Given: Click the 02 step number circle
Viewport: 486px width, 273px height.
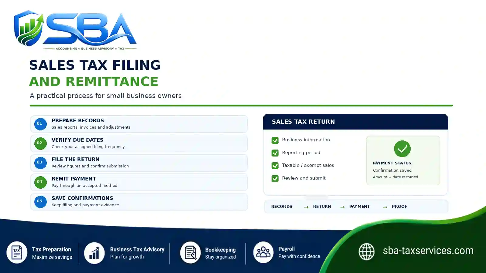Looking at the screenshot, I should click(x=40, y=143).
